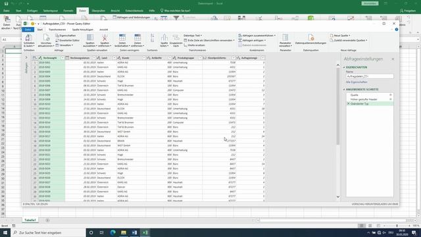Click Artikelnr column header

[x=159, y=58]
